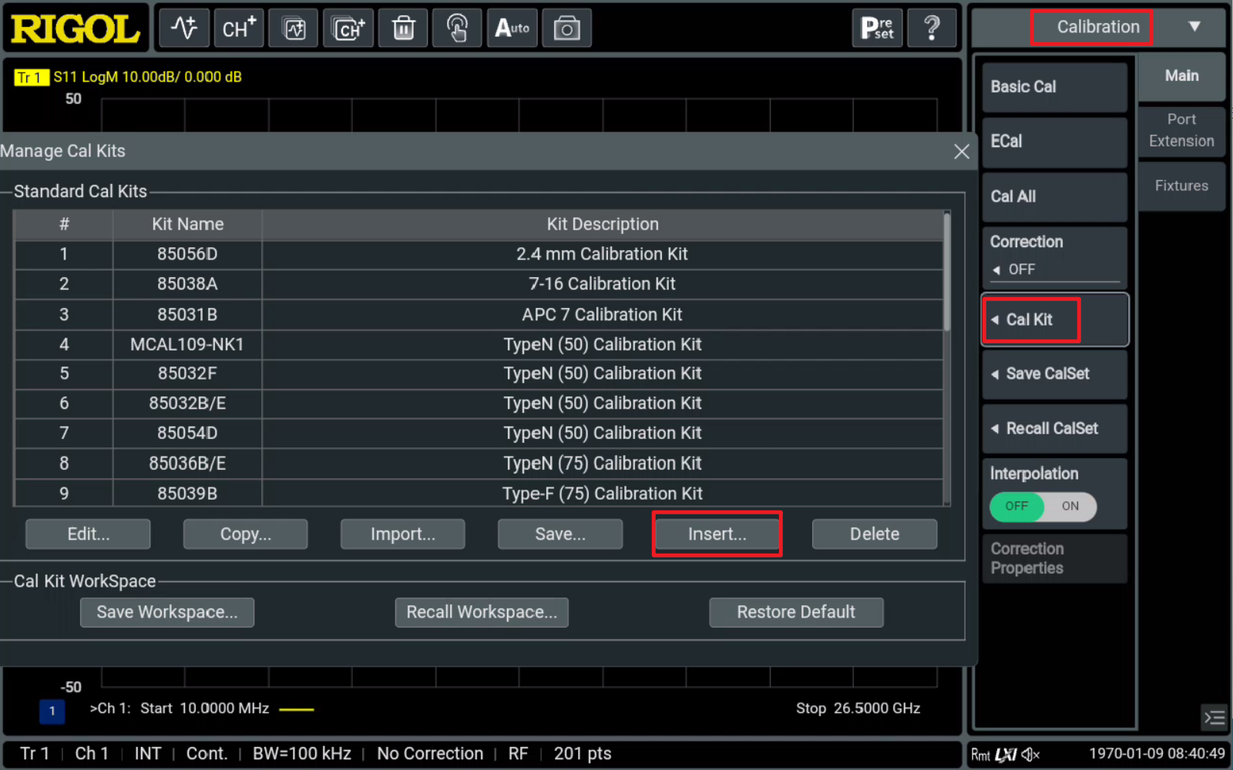Viewport: 1233px width, 770px height.
Task: Select the 85039B cal kit row
Action: (x=479, y=494)
